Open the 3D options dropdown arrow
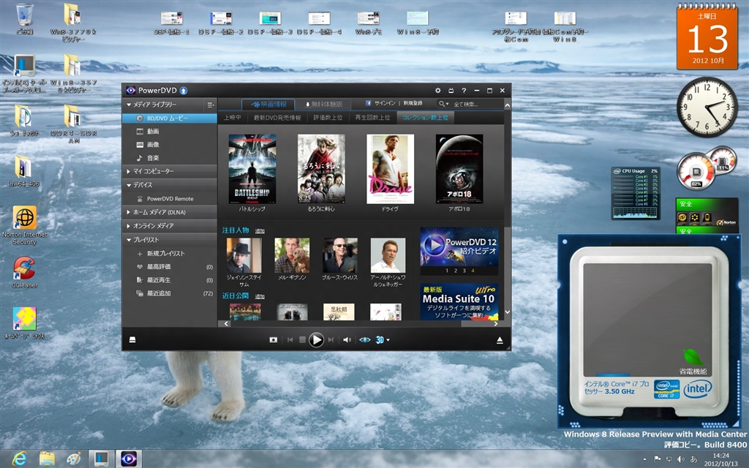The width and height of the screenshot is (749, 468). [388, 341]
